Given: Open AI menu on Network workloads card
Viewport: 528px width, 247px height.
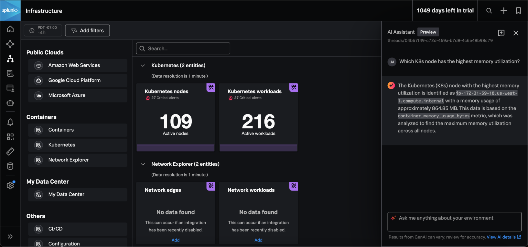Looking at the screenshot, I should (294, 186).
